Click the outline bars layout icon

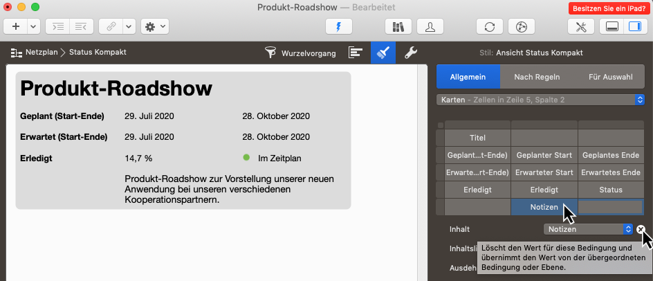[x=356, y=53]
